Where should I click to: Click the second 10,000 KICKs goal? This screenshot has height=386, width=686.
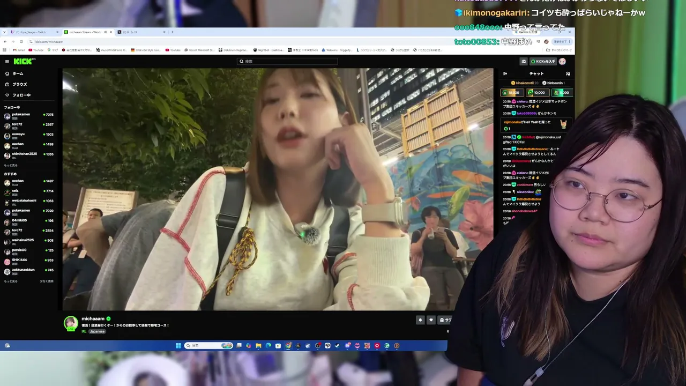point(537,93)
